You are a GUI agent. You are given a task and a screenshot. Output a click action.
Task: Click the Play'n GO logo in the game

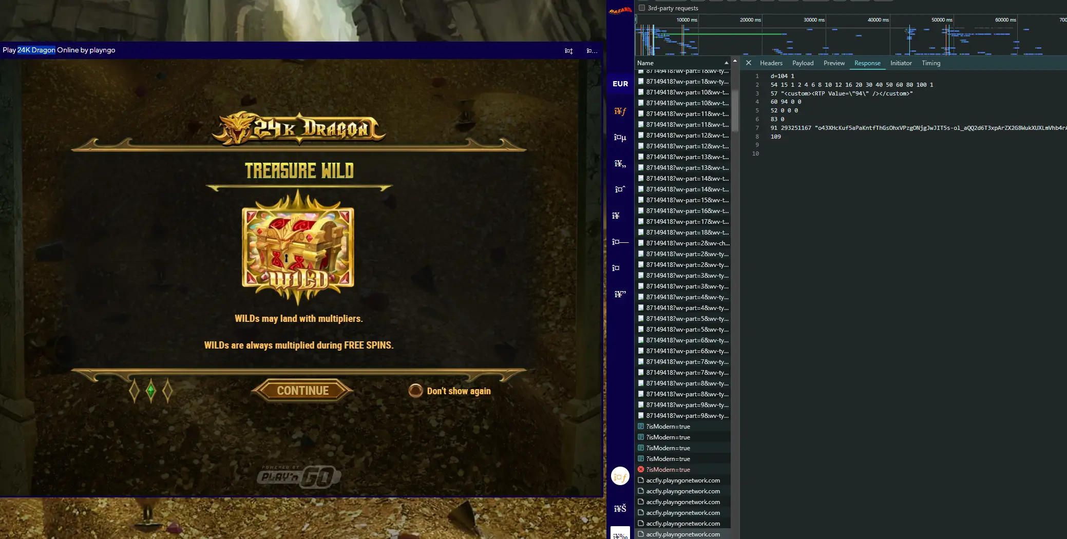299,476
